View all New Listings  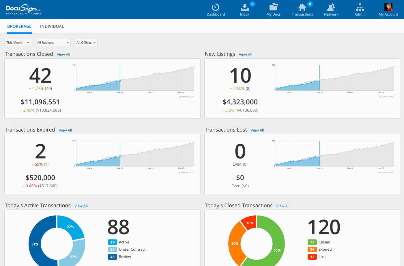coord(246,54)
